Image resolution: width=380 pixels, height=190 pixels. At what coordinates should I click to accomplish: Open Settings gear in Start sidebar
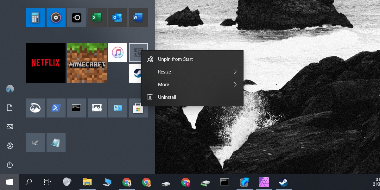10,146
